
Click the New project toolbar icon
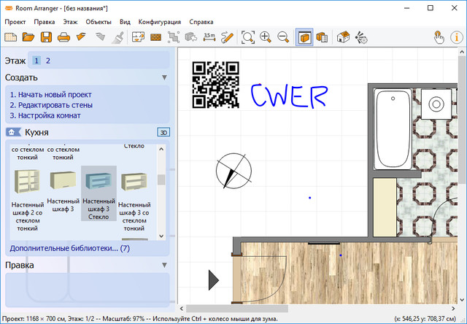pyautogui.click(x=11, y=36)
